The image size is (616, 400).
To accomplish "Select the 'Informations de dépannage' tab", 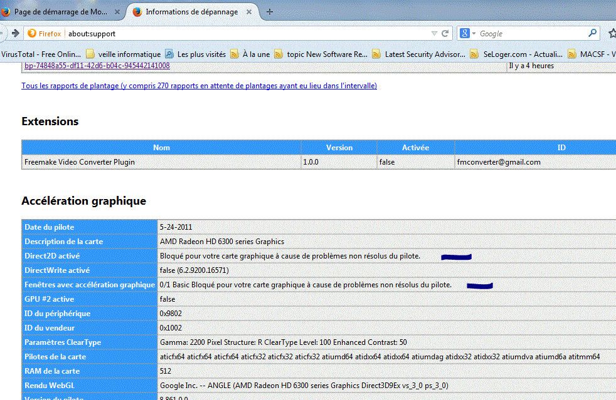I will point(188,11).
